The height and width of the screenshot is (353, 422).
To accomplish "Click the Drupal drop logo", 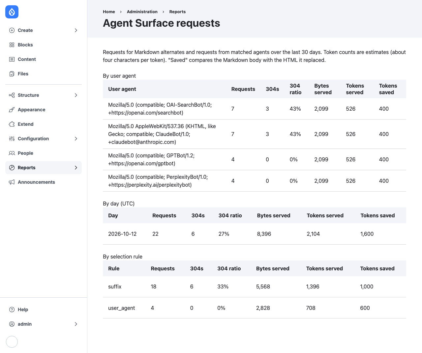I will pos(12,12).
